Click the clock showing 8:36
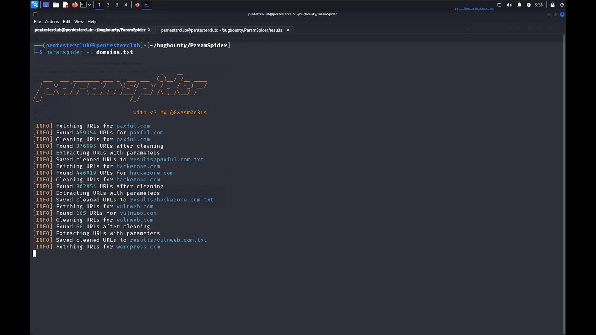This screenshot has width=596, height=335. click(539, 5)
